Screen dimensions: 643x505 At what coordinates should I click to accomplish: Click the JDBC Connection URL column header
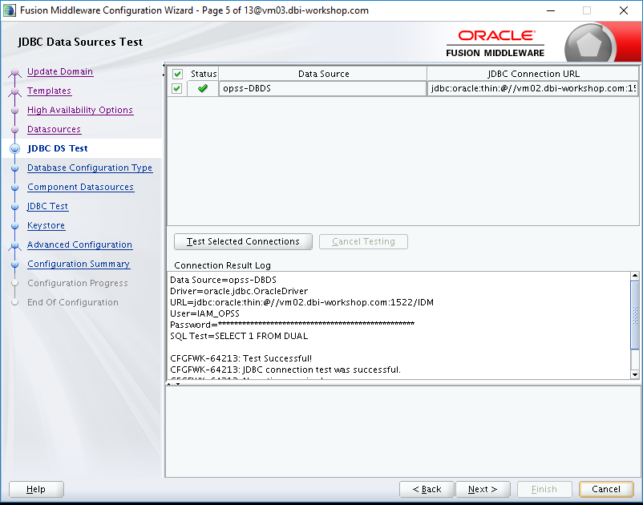coord(532,74)
